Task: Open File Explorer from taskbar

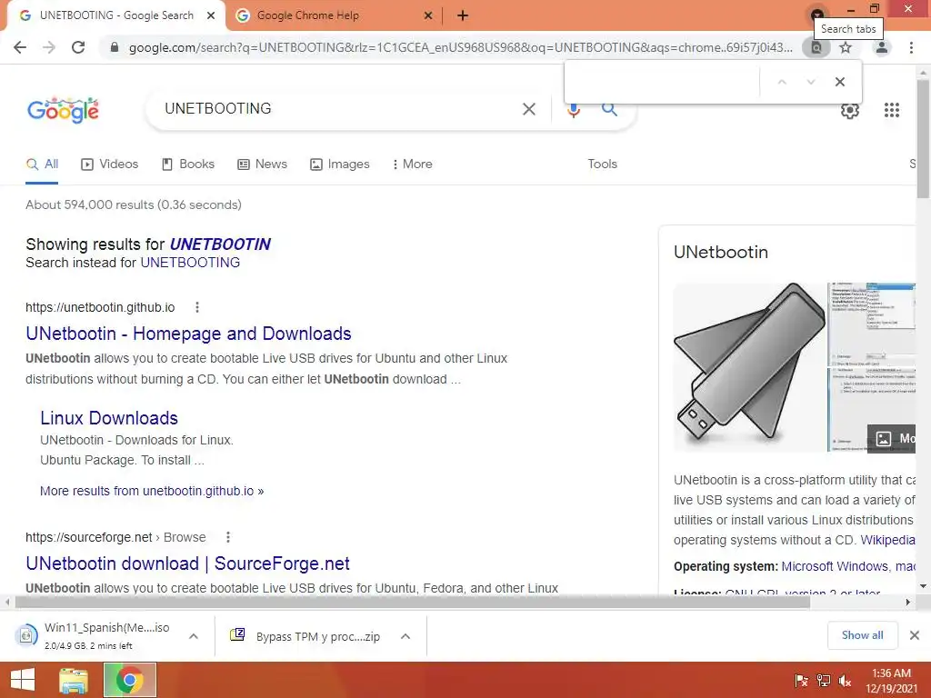Action: [73, 680]
